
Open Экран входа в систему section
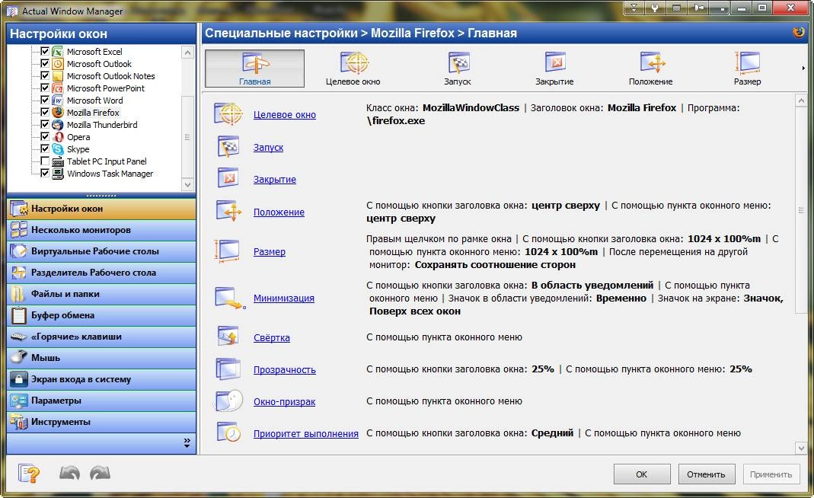point(102,379)
